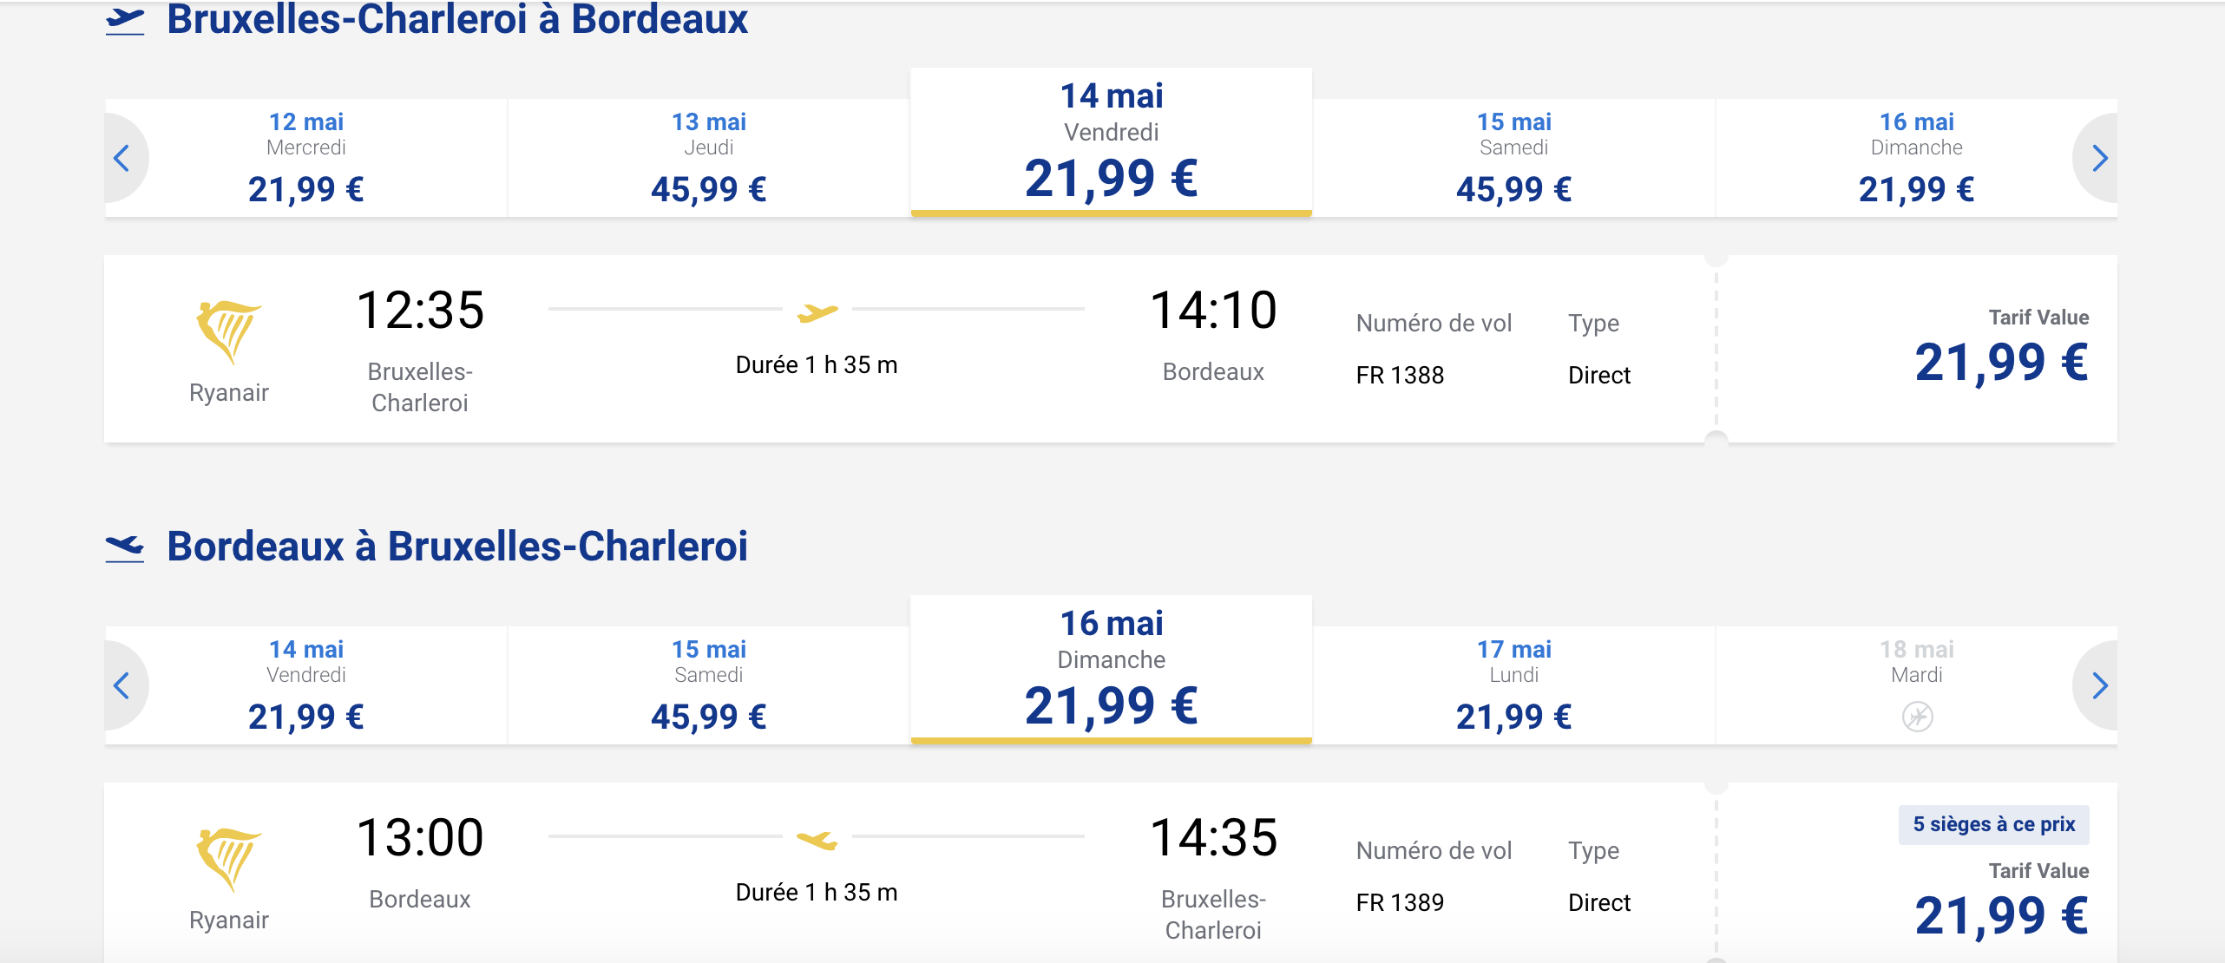This screenshot has height=963, width=2225.
Task: Show earlier outbound dates with left chevron
Action: pos(122,158)
